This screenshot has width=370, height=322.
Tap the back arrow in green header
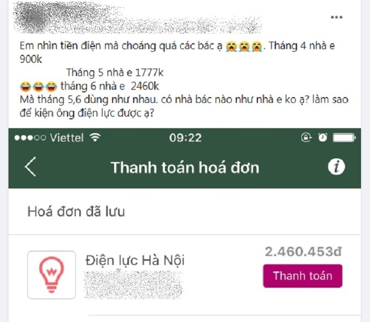(31, 167)
